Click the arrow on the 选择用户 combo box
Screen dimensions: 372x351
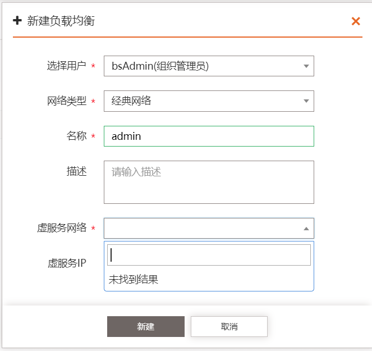[x=306, y=66]
